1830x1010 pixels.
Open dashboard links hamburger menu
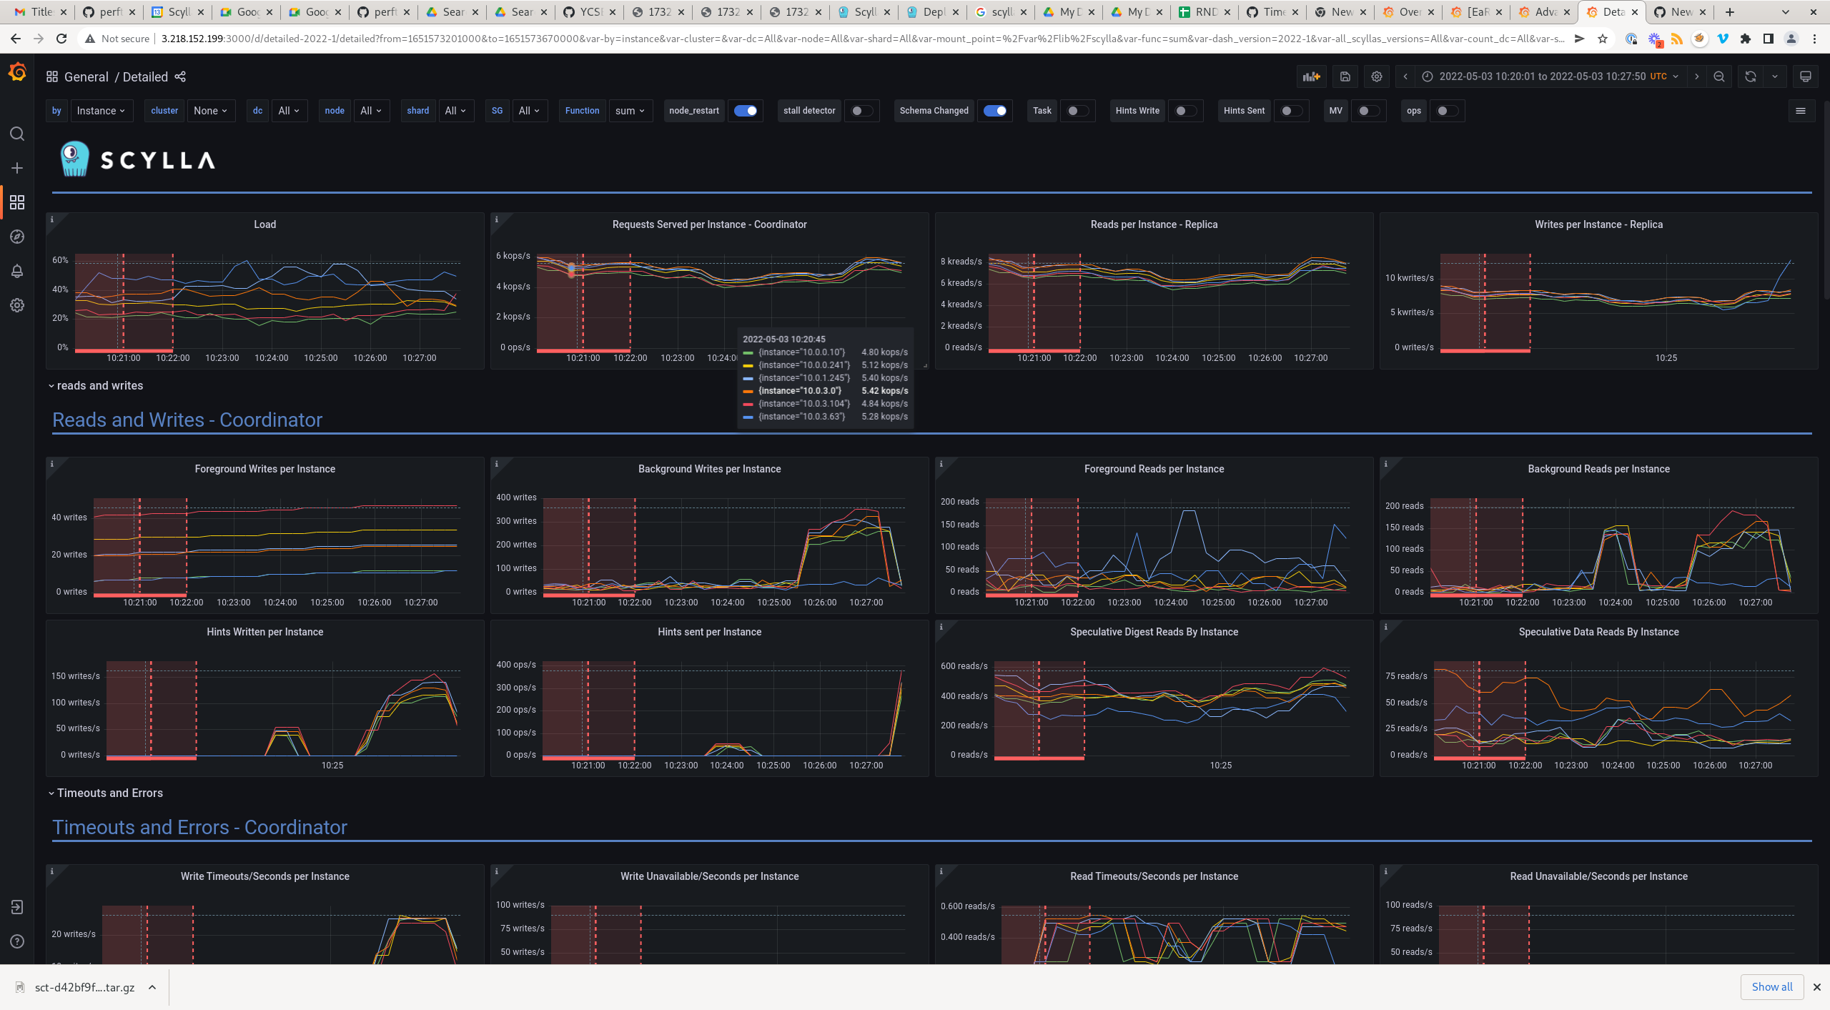tap(1801, 111)
